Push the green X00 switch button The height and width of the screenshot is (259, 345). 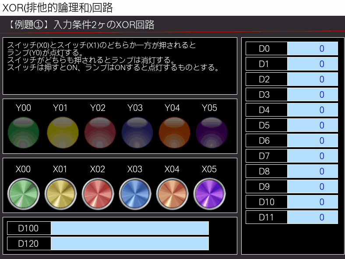coord(24,194)
